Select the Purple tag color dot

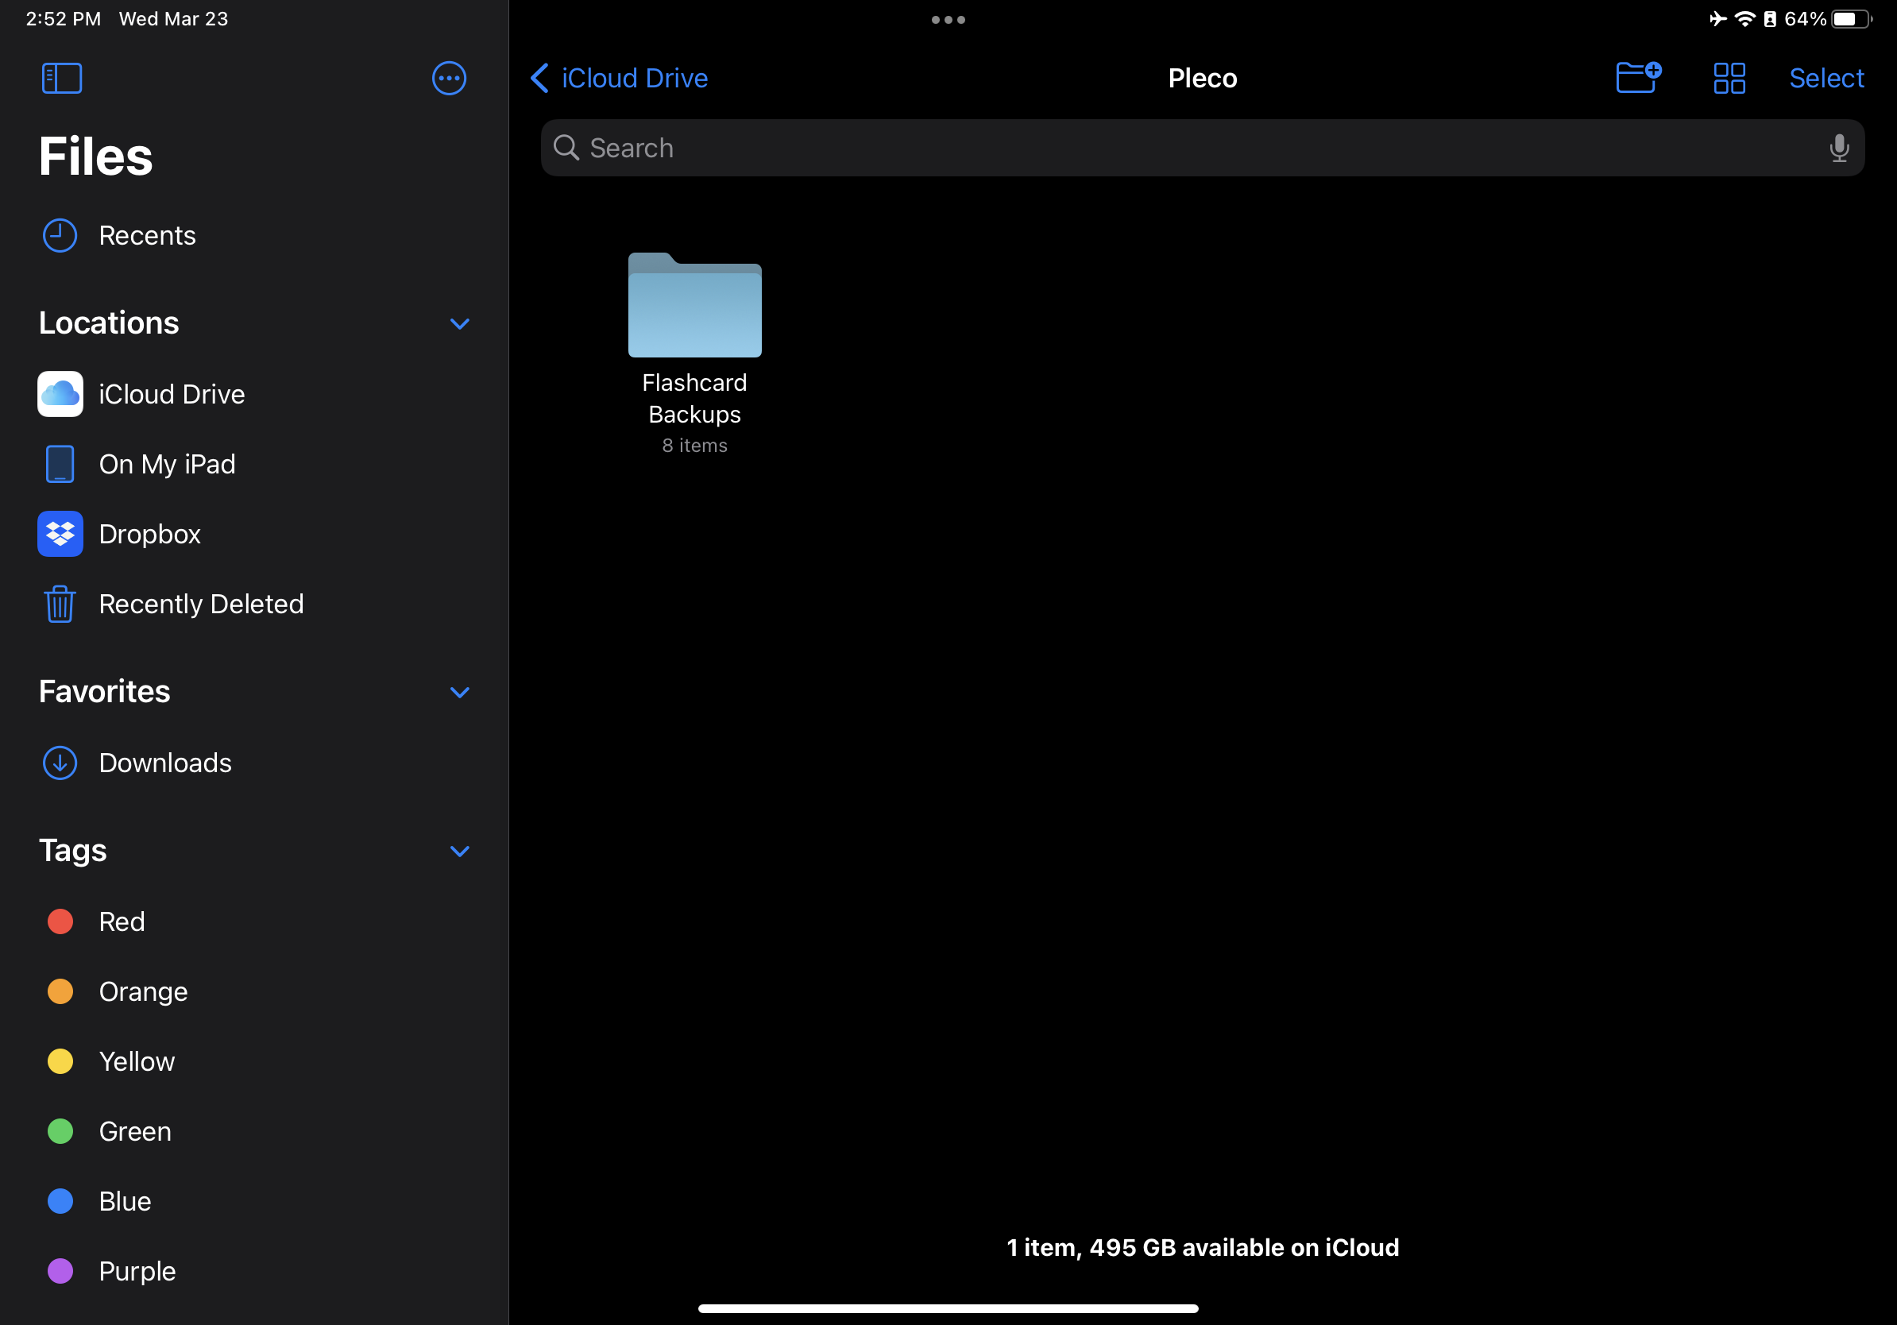[x=60, y=1270]
